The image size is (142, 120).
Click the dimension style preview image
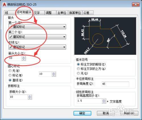pos(105,36)
